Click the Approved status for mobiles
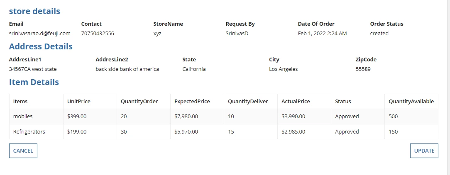The width and height of the screenshot is (450, 175). pos(347,117)
